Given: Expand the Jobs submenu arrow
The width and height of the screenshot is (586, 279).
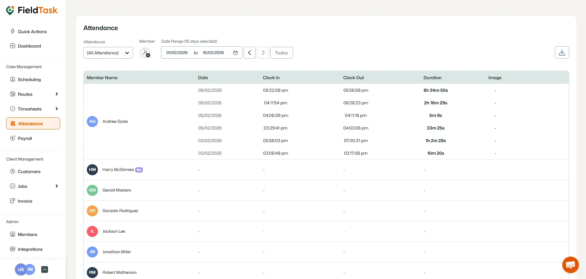Looking at the screenshot, I should [x=57, y=186].
